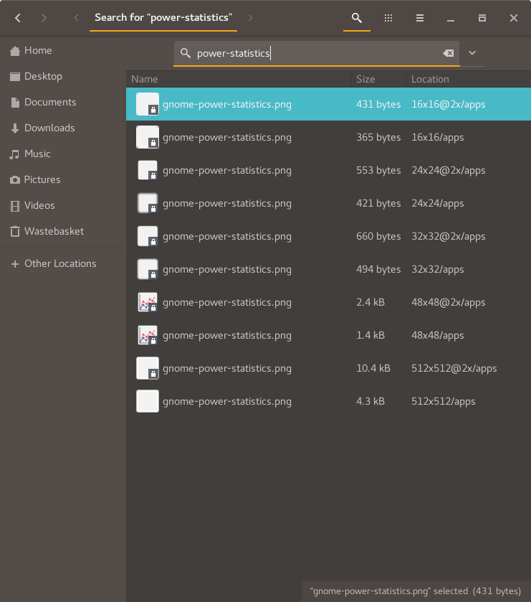531x602 pixels.
Task: Sort results by Name column header
Action: click(x=238, y=79)
